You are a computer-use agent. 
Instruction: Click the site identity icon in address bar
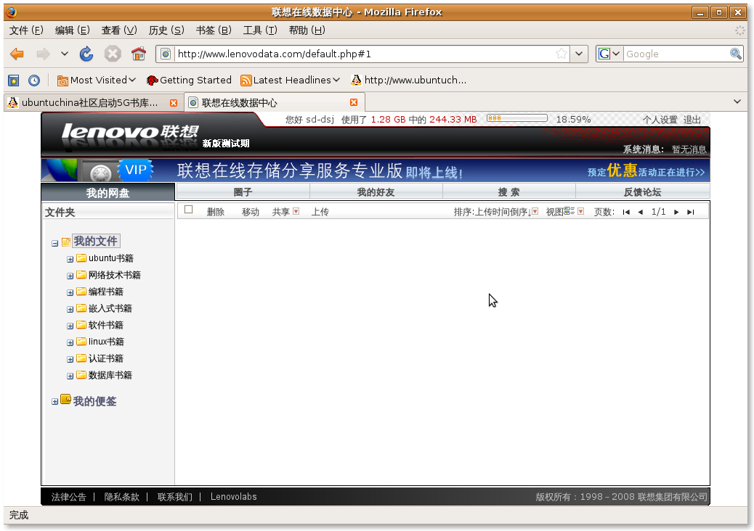click(x=166, y=54)
